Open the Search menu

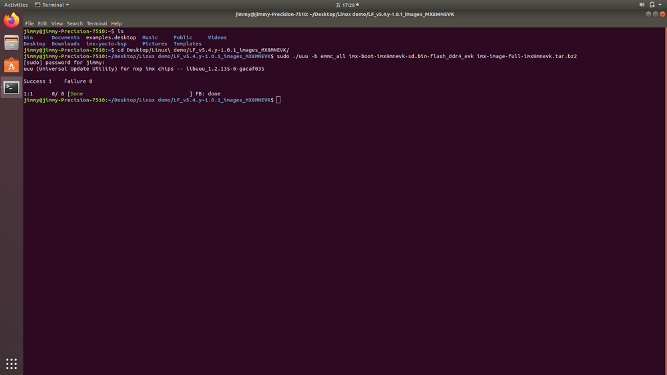[x=75, y=23]
